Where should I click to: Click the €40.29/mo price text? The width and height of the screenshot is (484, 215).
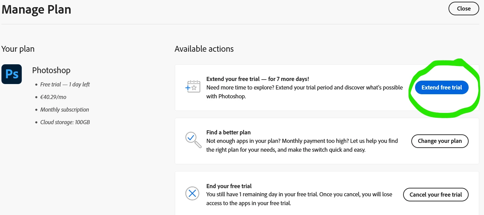click(x=53, y=97)
